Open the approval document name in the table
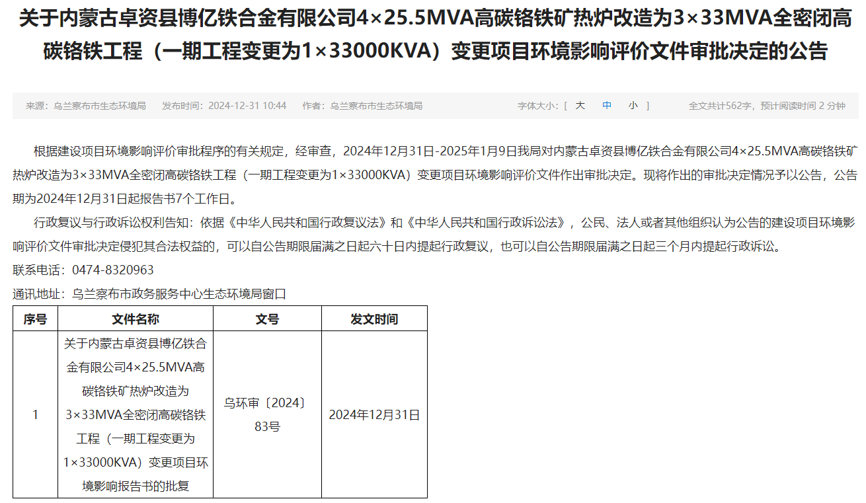Screen dimensions: 866x503 coord(135,414)
